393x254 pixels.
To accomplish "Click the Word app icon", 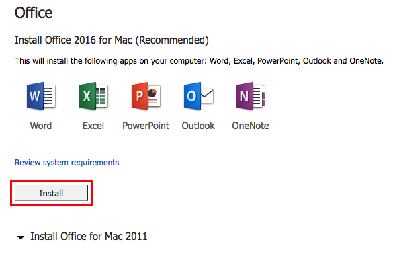I will [41, 96].
